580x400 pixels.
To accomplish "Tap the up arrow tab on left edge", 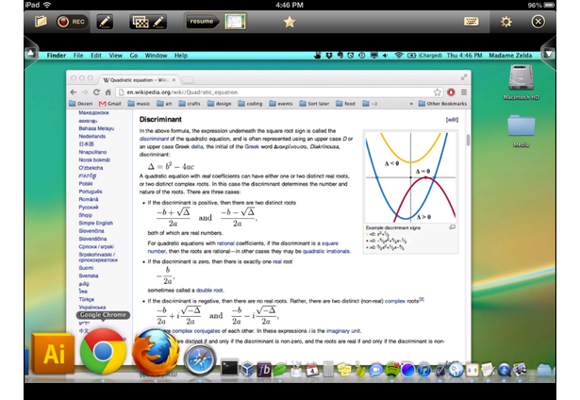I will (x=31, y=54).
